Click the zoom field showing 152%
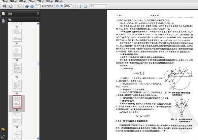Screen dimensions: 198x140 (68, 6)
